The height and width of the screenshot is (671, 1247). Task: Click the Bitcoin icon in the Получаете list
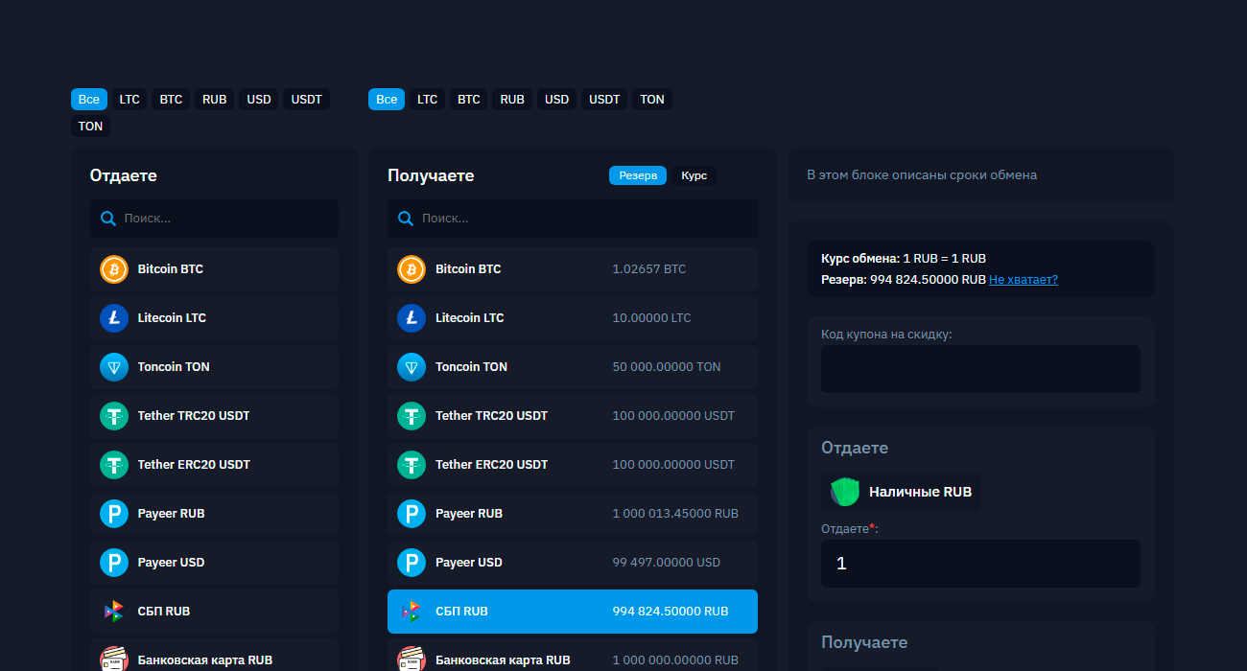tap(412, 269)
